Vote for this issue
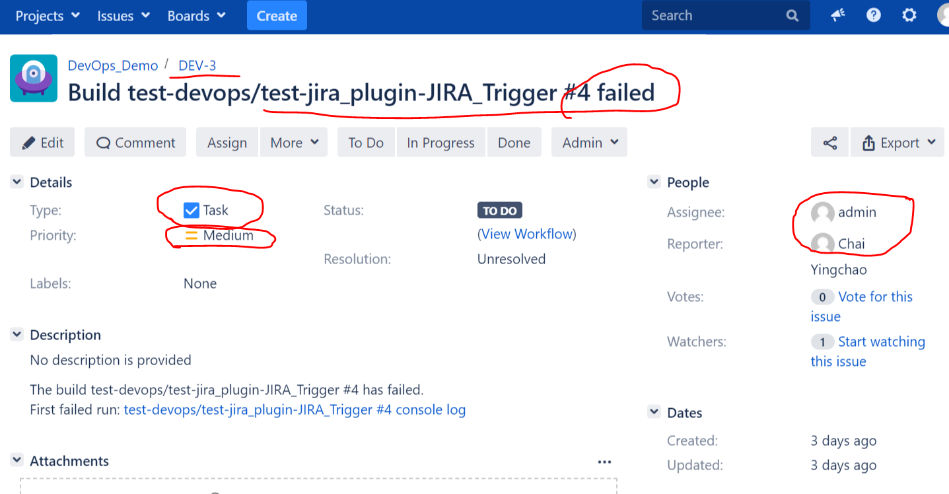 point(875,297)
